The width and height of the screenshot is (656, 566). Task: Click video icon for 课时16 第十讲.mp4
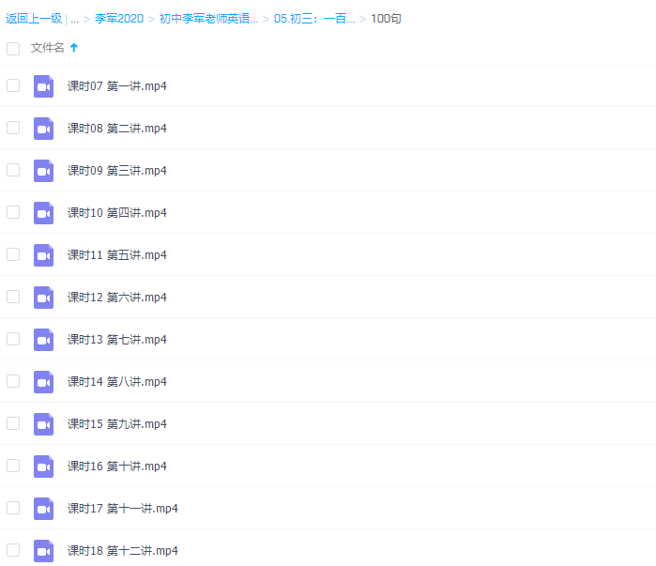[x=43, y=467]
